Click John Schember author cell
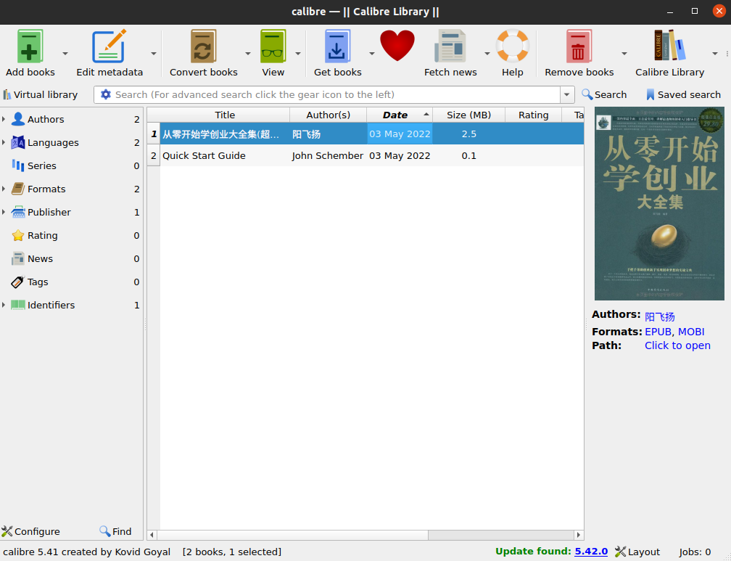The width and height of the screenshot is (731, 561). coord(328,155)
